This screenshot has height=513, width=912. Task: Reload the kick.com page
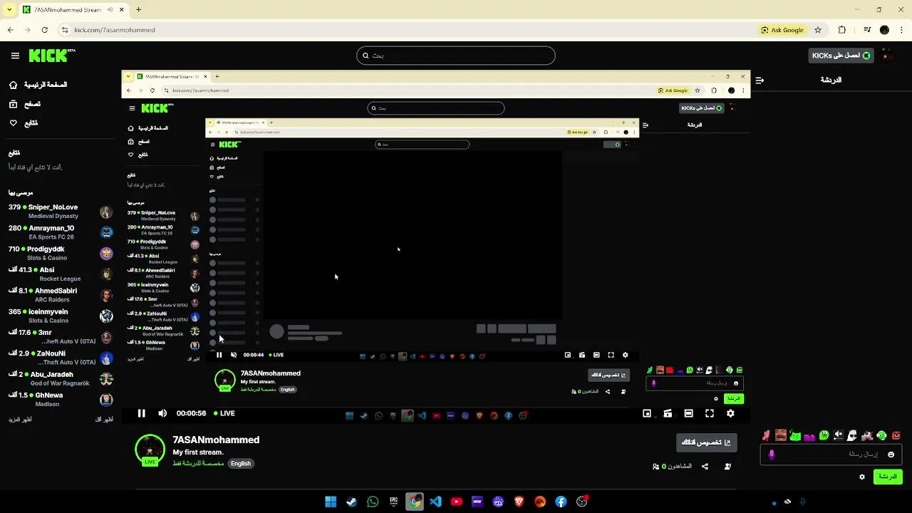44,30
